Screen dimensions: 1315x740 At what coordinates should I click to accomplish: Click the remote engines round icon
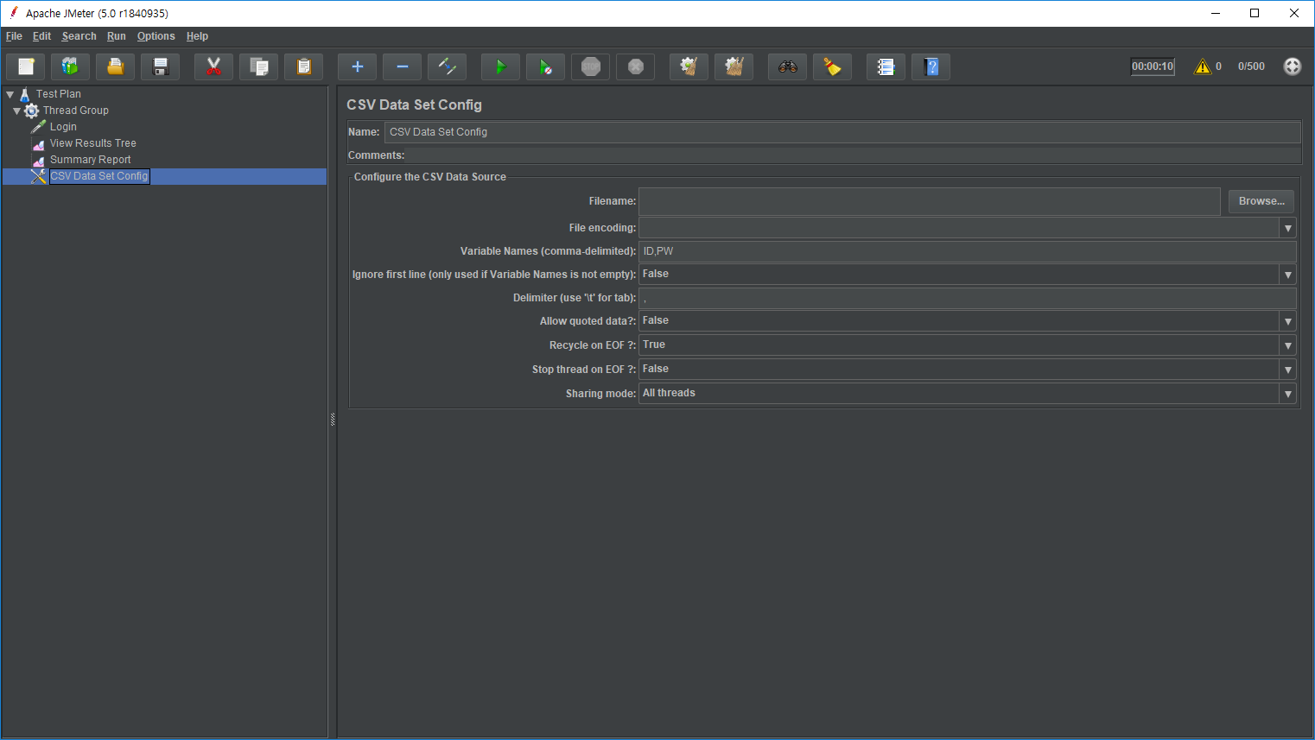pyautogui.click(x=1293, y=66)
